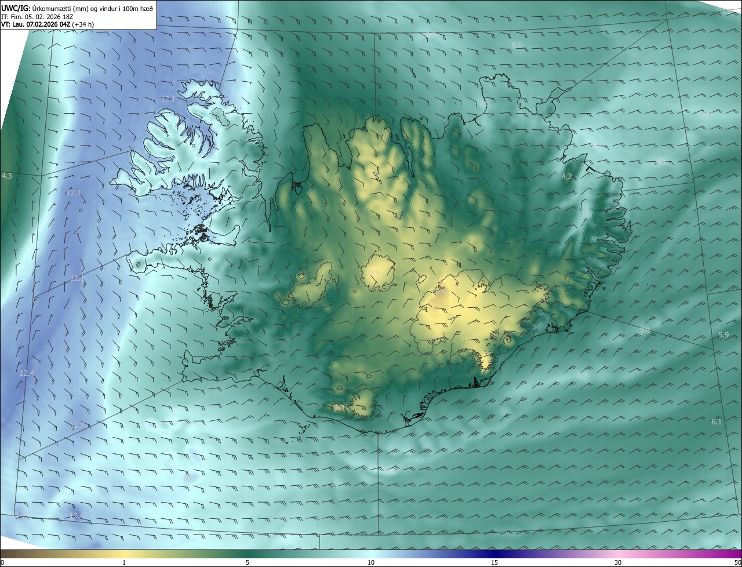
Task: Click the 1 tick on the colour scale
Action: point(124,562)
